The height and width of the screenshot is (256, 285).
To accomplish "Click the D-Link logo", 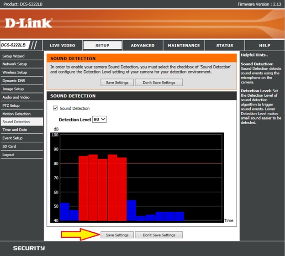I will click(x=29, y=23).
